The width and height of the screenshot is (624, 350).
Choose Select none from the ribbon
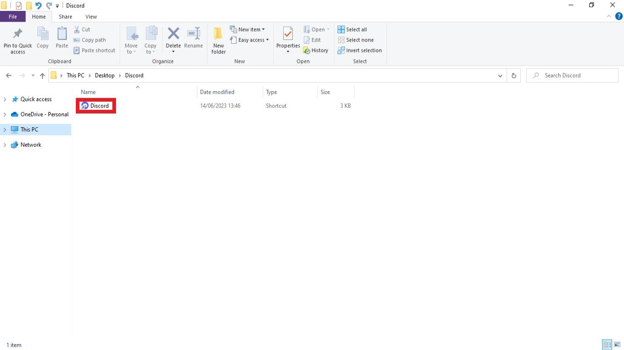[x=356, y=40]
